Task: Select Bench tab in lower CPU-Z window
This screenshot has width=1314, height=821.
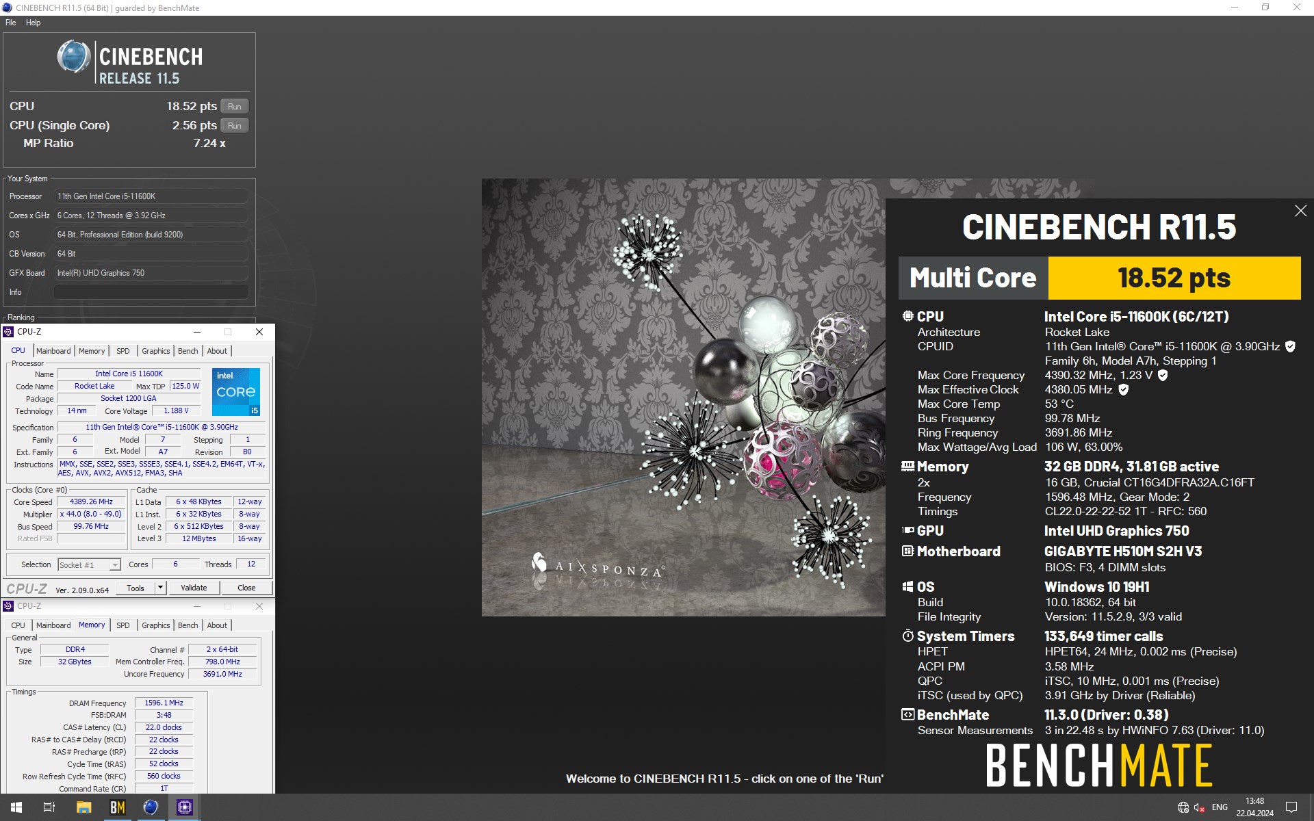Action: (x=188, y=625)
